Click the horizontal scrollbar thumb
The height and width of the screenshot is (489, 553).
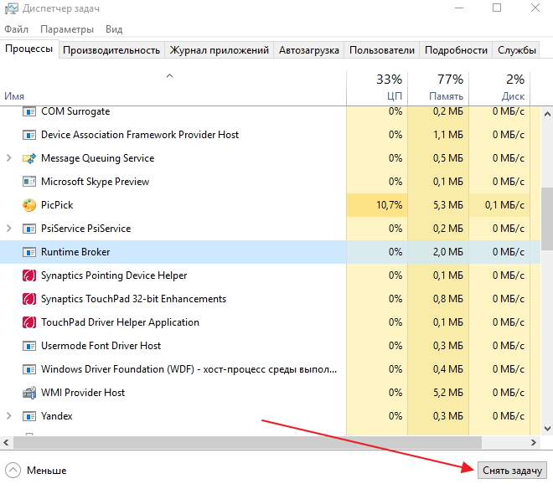[247, 442]
